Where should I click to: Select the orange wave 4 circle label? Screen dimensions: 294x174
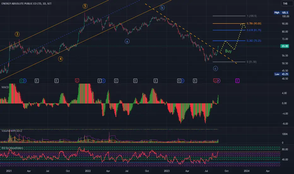60,59
